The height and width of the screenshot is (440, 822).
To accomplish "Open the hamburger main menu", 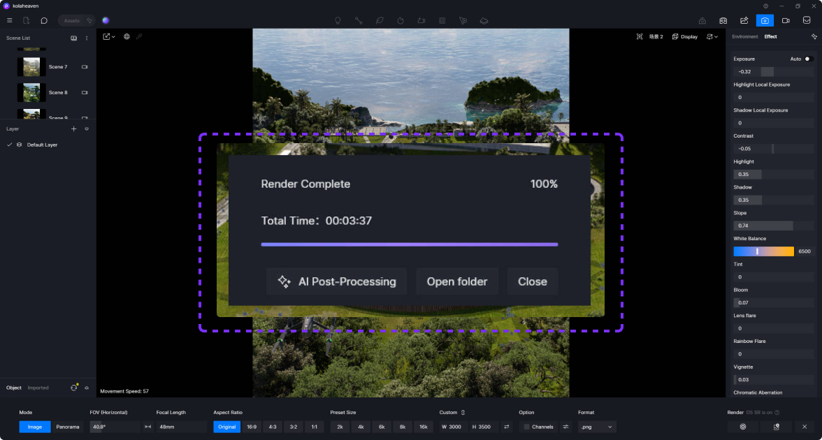I will (x=10, y=20).
